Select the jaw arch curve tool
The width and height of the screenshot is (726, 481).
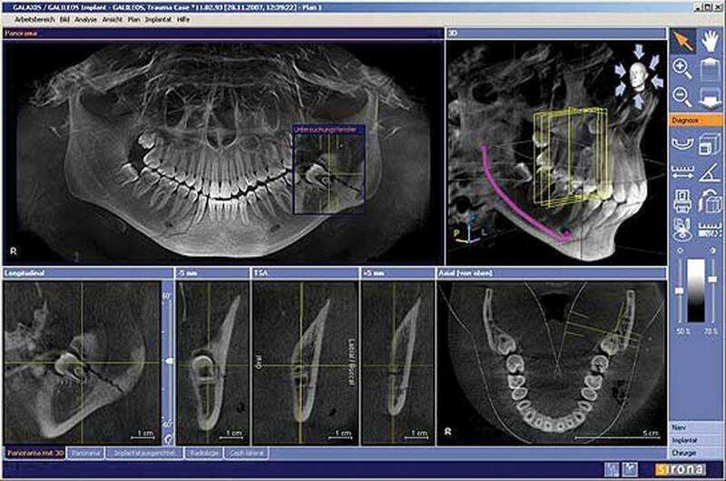(x=682, y=144)
